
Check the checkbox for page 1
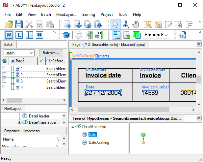[4, 68]
